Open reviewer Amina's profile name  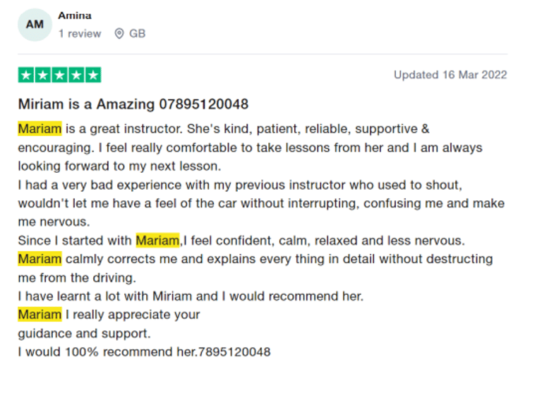coord(75,16)
